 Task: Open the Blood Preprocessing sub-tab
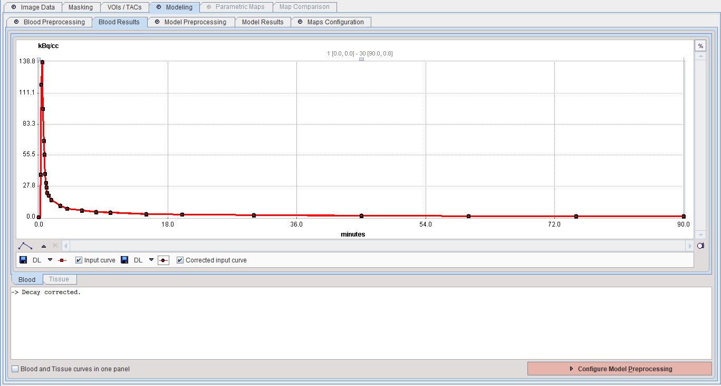click(x=49, y=22)
